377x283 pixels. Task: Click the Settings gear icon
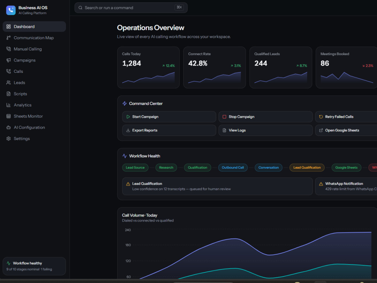pyautogui.click(x=8, y=138)
